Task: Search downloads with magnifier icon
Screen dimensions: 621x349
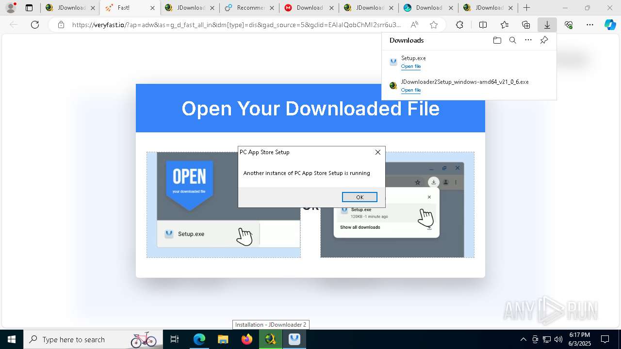Action: click(x=512, y=40)
